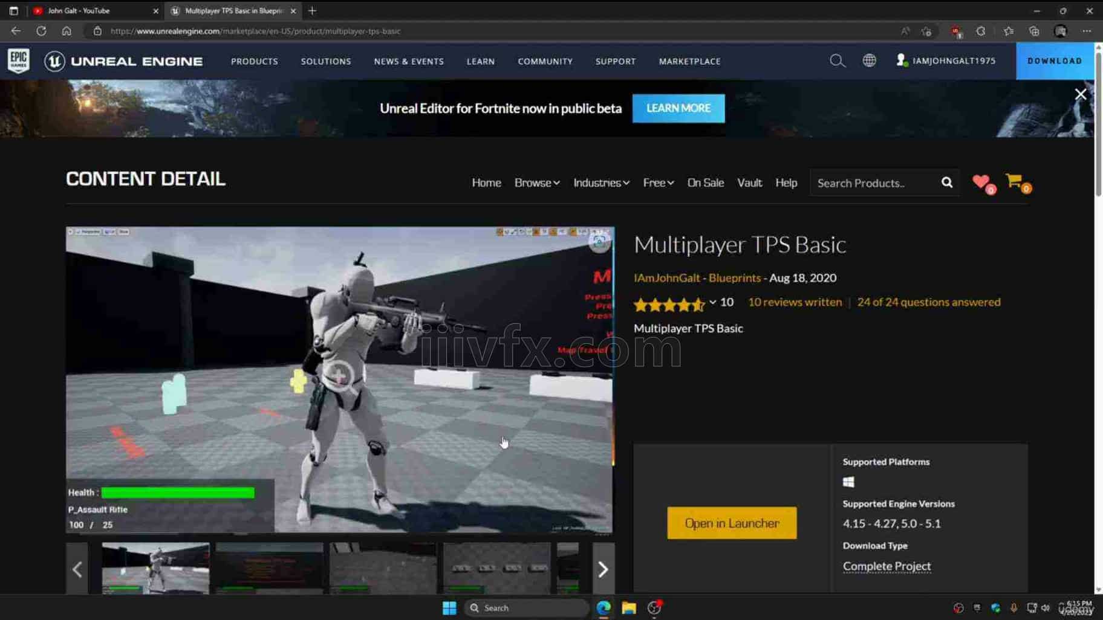The width and height of the screenshot is (1103, 620).
Task: Select the first gallery thumbnail
Action: coord(155,568)
